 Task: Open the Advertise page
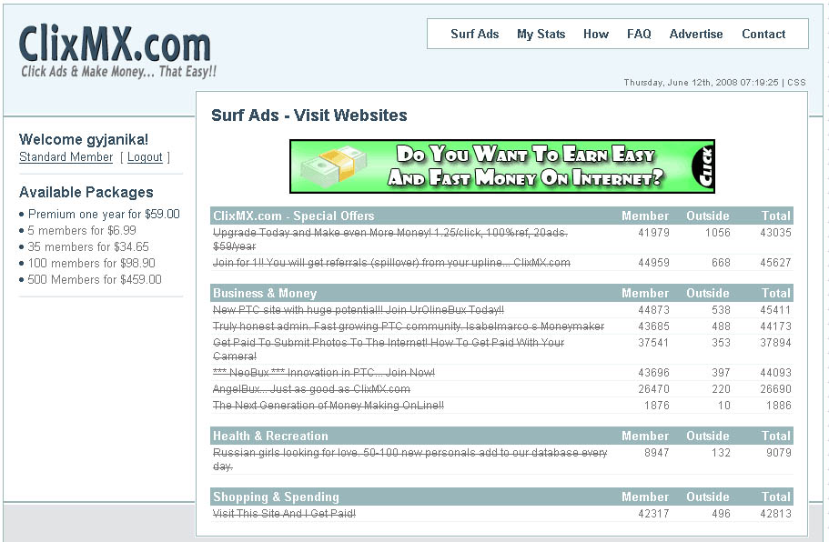click(696, 34)
